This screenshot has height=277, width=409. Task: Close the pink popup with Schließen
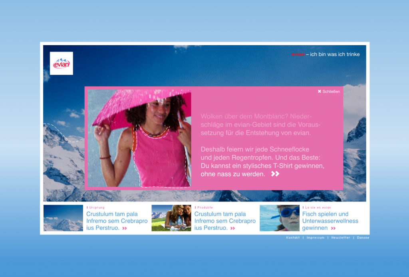[x=329, y=92]
